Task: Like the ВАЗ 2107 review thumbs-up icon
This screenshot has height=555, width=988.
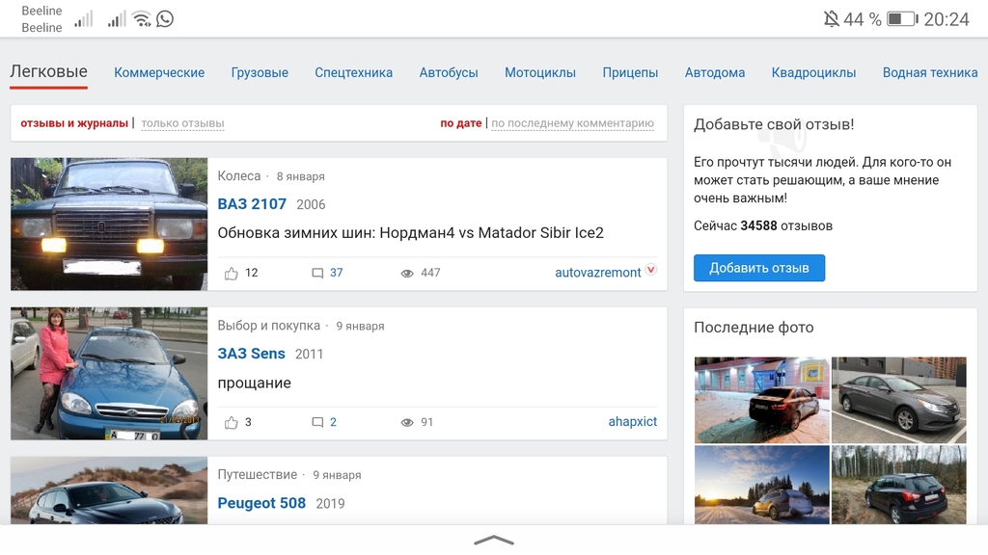Action: (232, 273)
